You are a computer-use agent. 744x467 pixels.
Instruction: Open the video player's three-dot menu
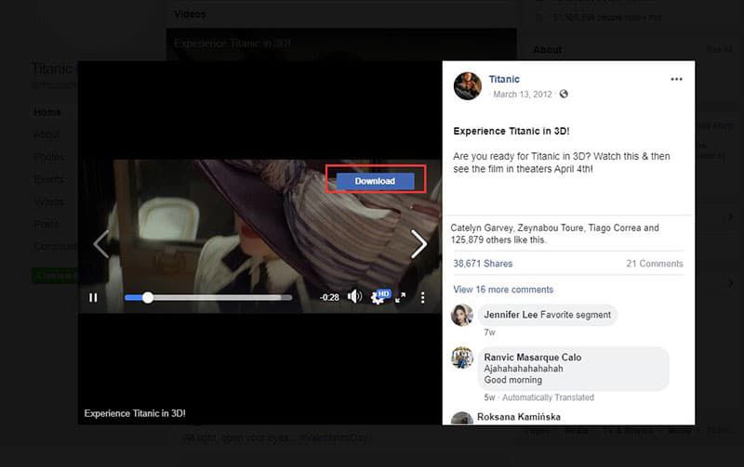pyautogui.click(x=422, y=297)
